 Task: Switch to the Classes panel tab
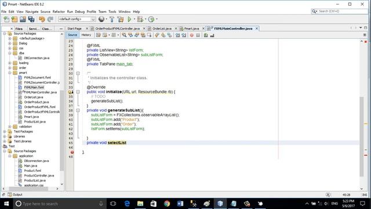click(46, 28)
